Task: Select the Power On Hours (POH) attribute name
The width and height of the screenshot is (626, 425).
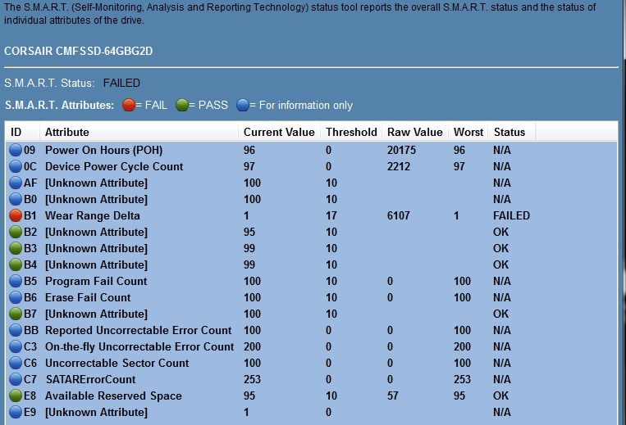Action: pyautogui.click(x=104, y=150)
